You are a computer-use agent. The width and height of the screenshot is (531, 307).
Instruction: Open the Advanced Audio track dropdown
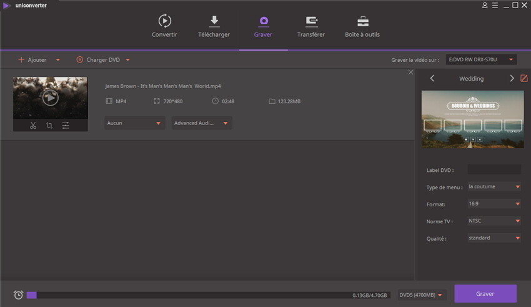(x=202, y=123)
